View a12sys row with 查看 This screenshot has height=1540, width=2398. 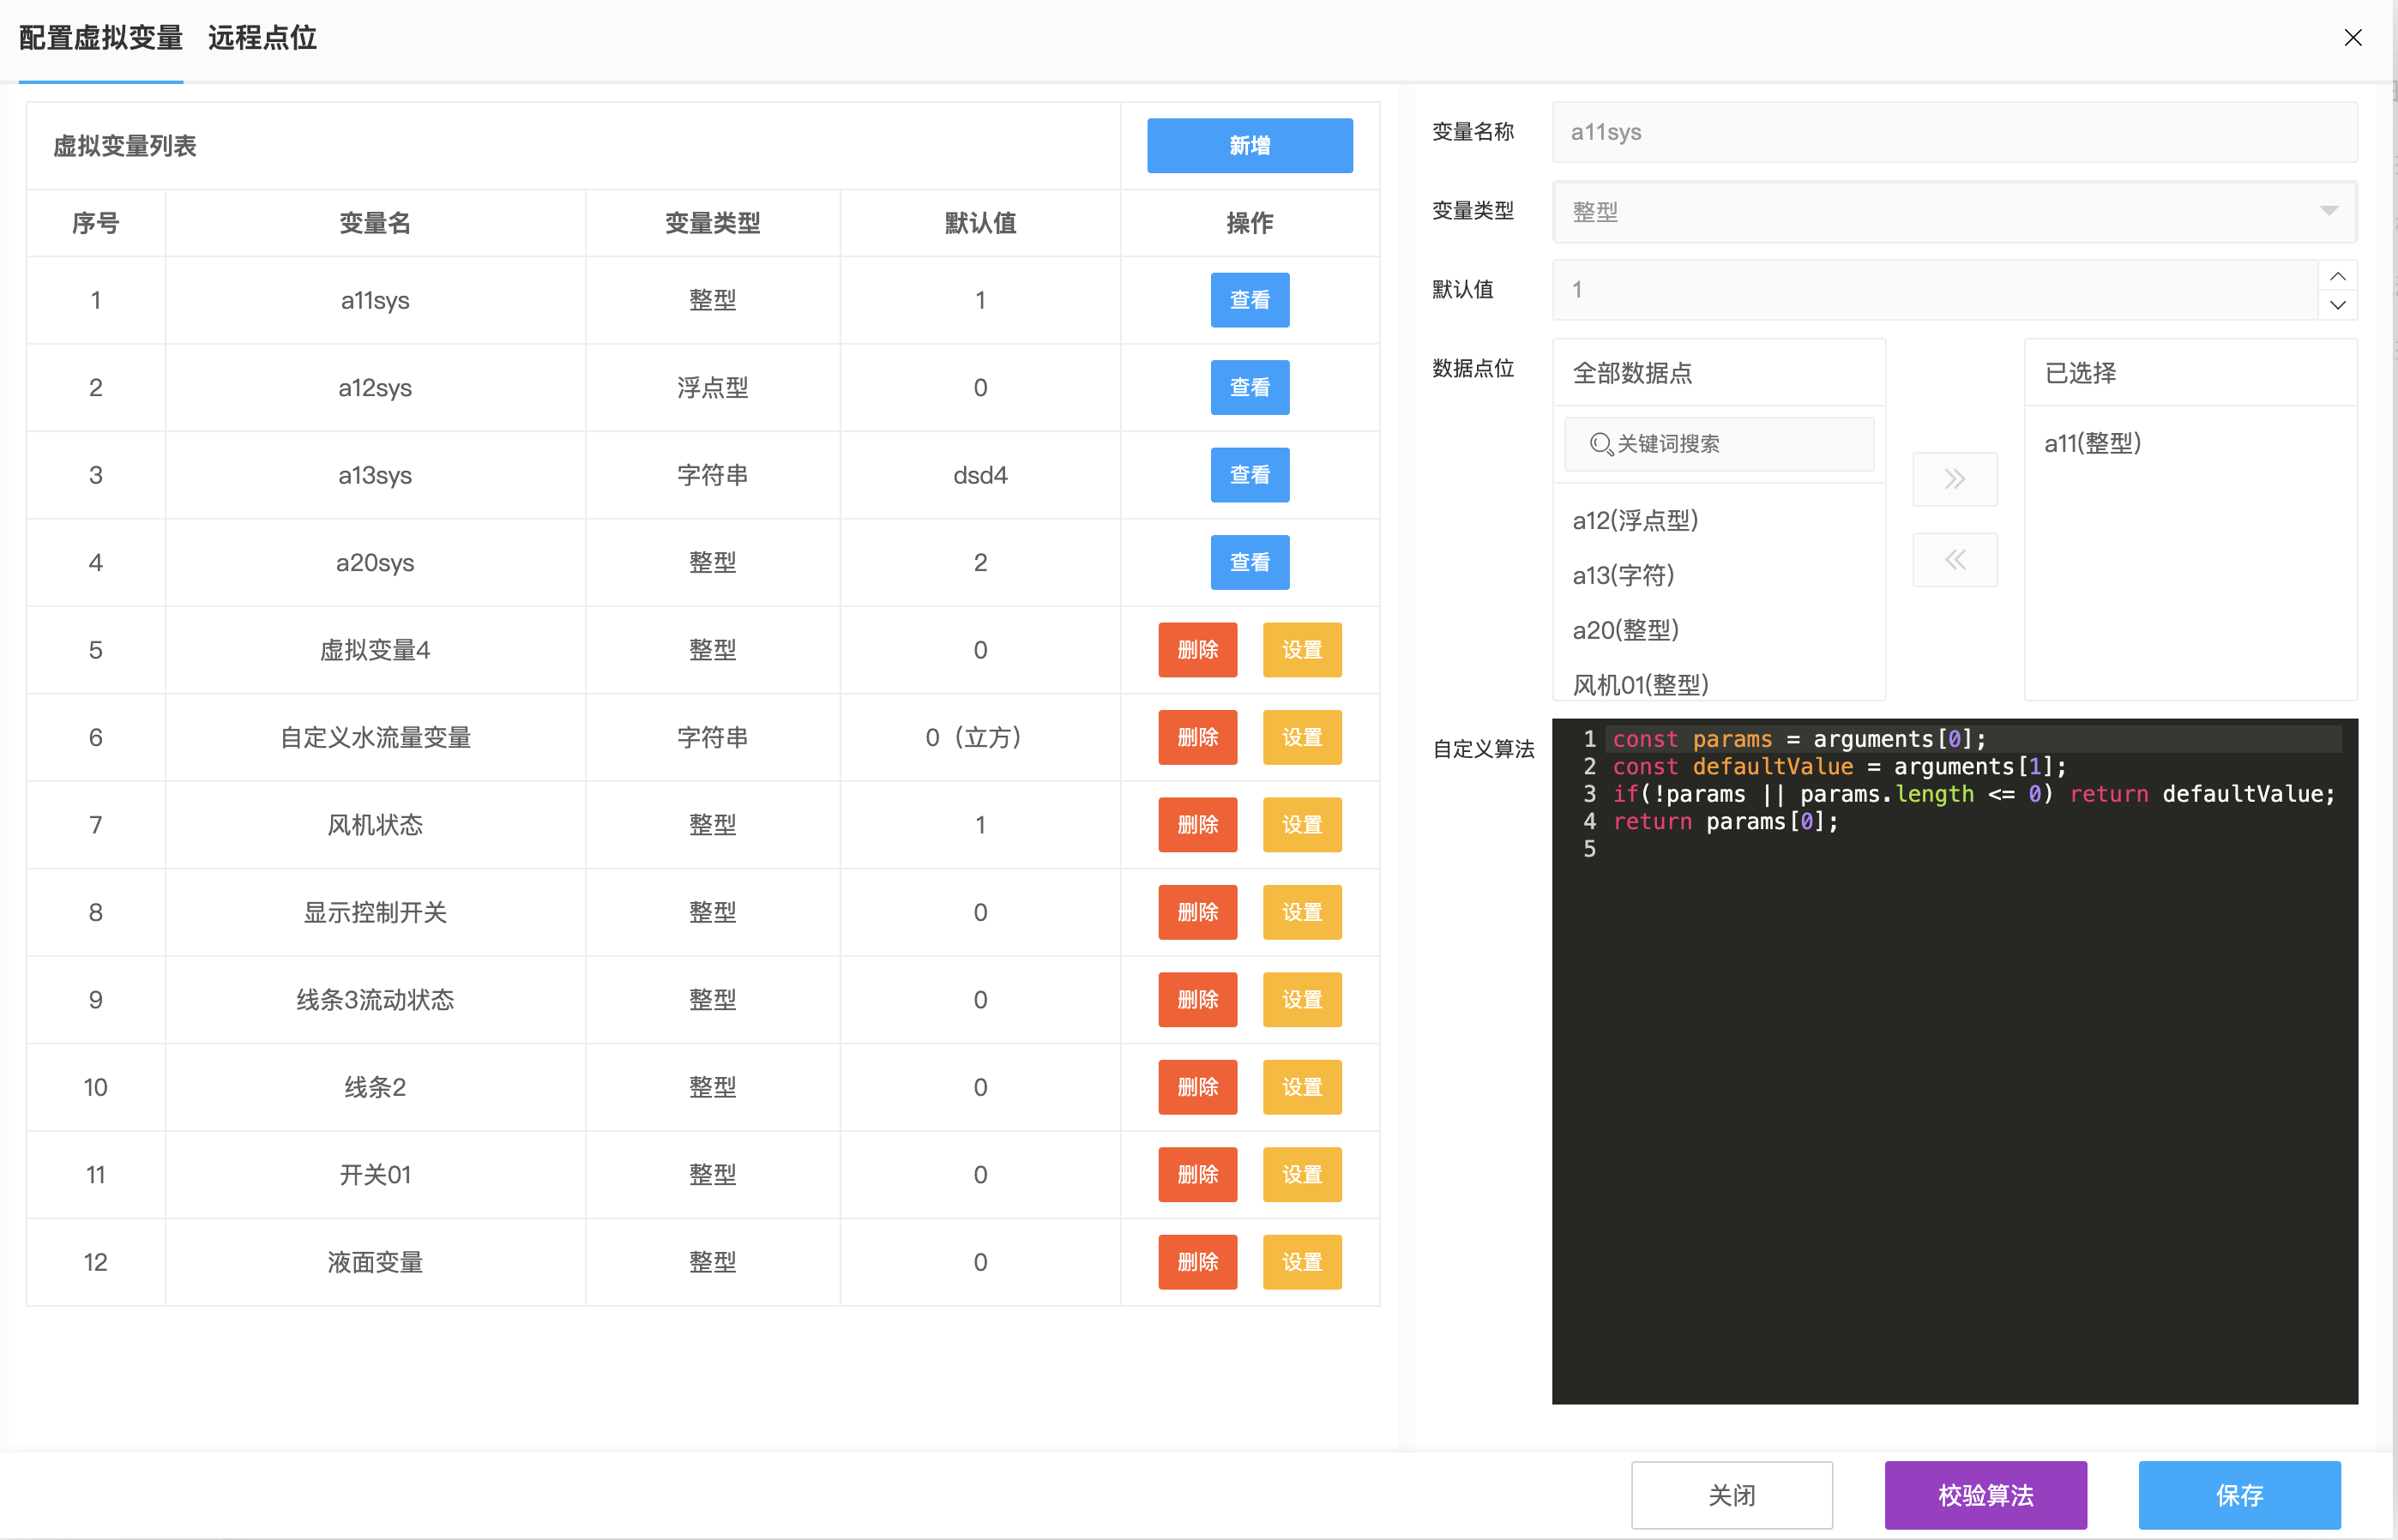click(x=1249, y=387)
